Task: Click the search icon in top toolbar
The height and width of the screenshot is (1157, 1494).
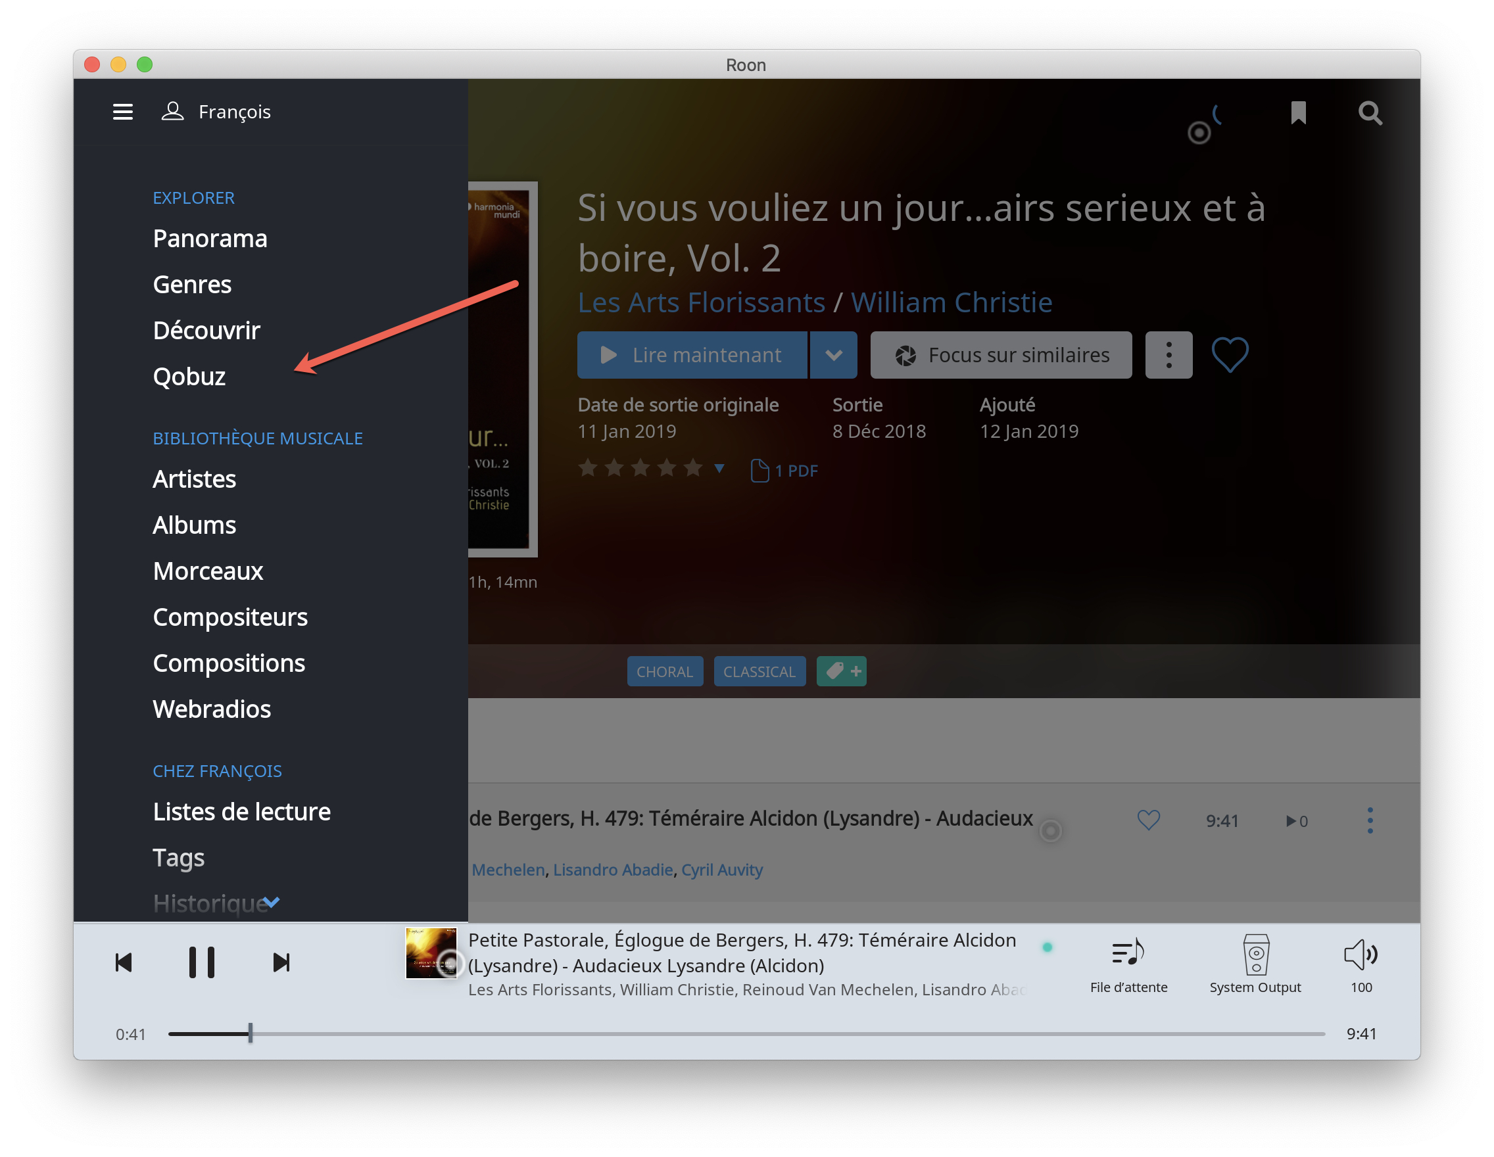Action: 1370,113
